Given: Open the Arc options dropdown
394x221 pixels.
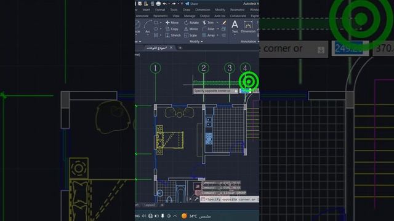Looking at the screenshot, I should (148, 34).
